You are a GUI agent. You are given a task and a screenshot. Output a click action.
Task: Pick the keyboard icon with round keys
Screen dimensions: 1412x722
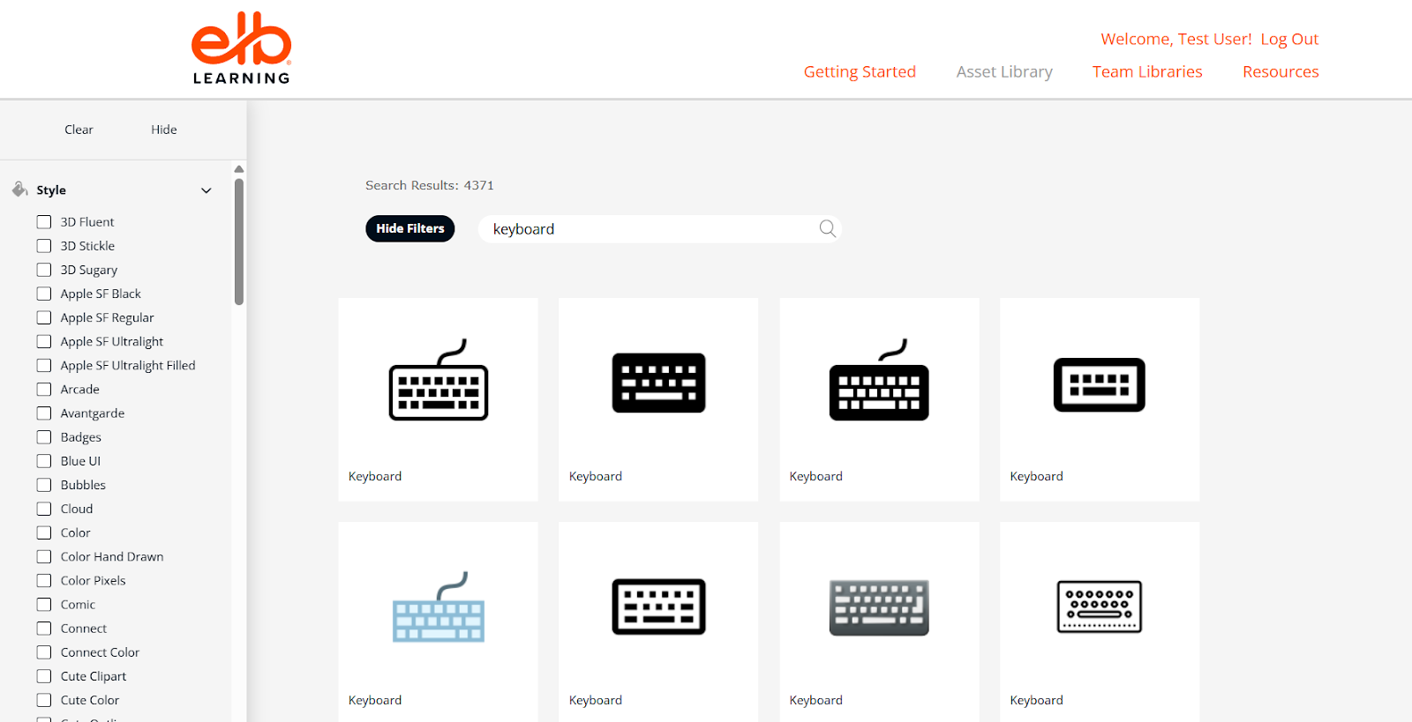[1099, 607]
